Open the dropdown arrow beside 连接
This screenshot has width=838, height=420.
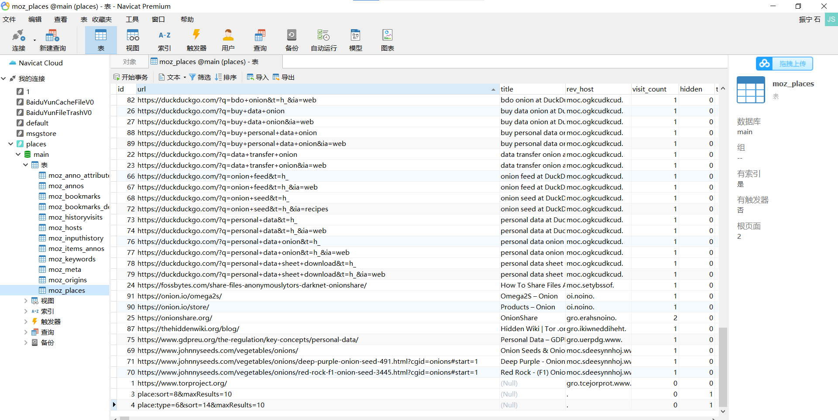coord(34,41)
